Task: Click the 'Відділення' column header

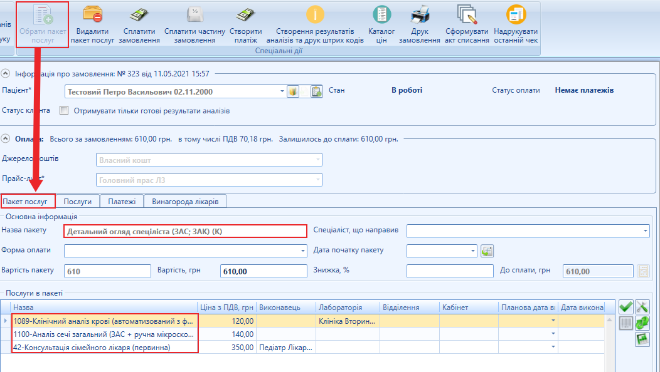Action: pos(410,307)
